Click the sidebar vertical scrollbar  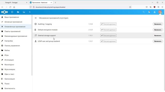[x=32, y=45]
